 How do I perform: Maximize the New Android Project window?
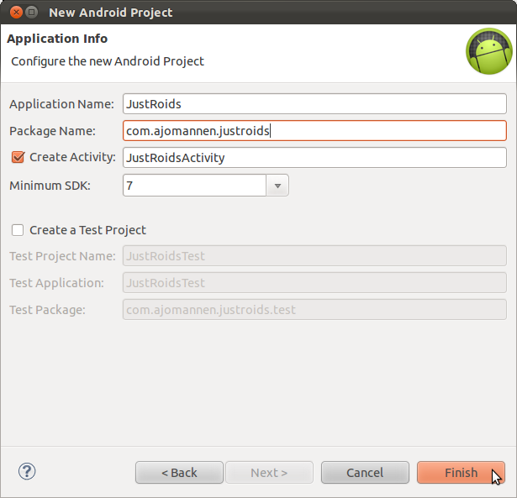[32, 13]
